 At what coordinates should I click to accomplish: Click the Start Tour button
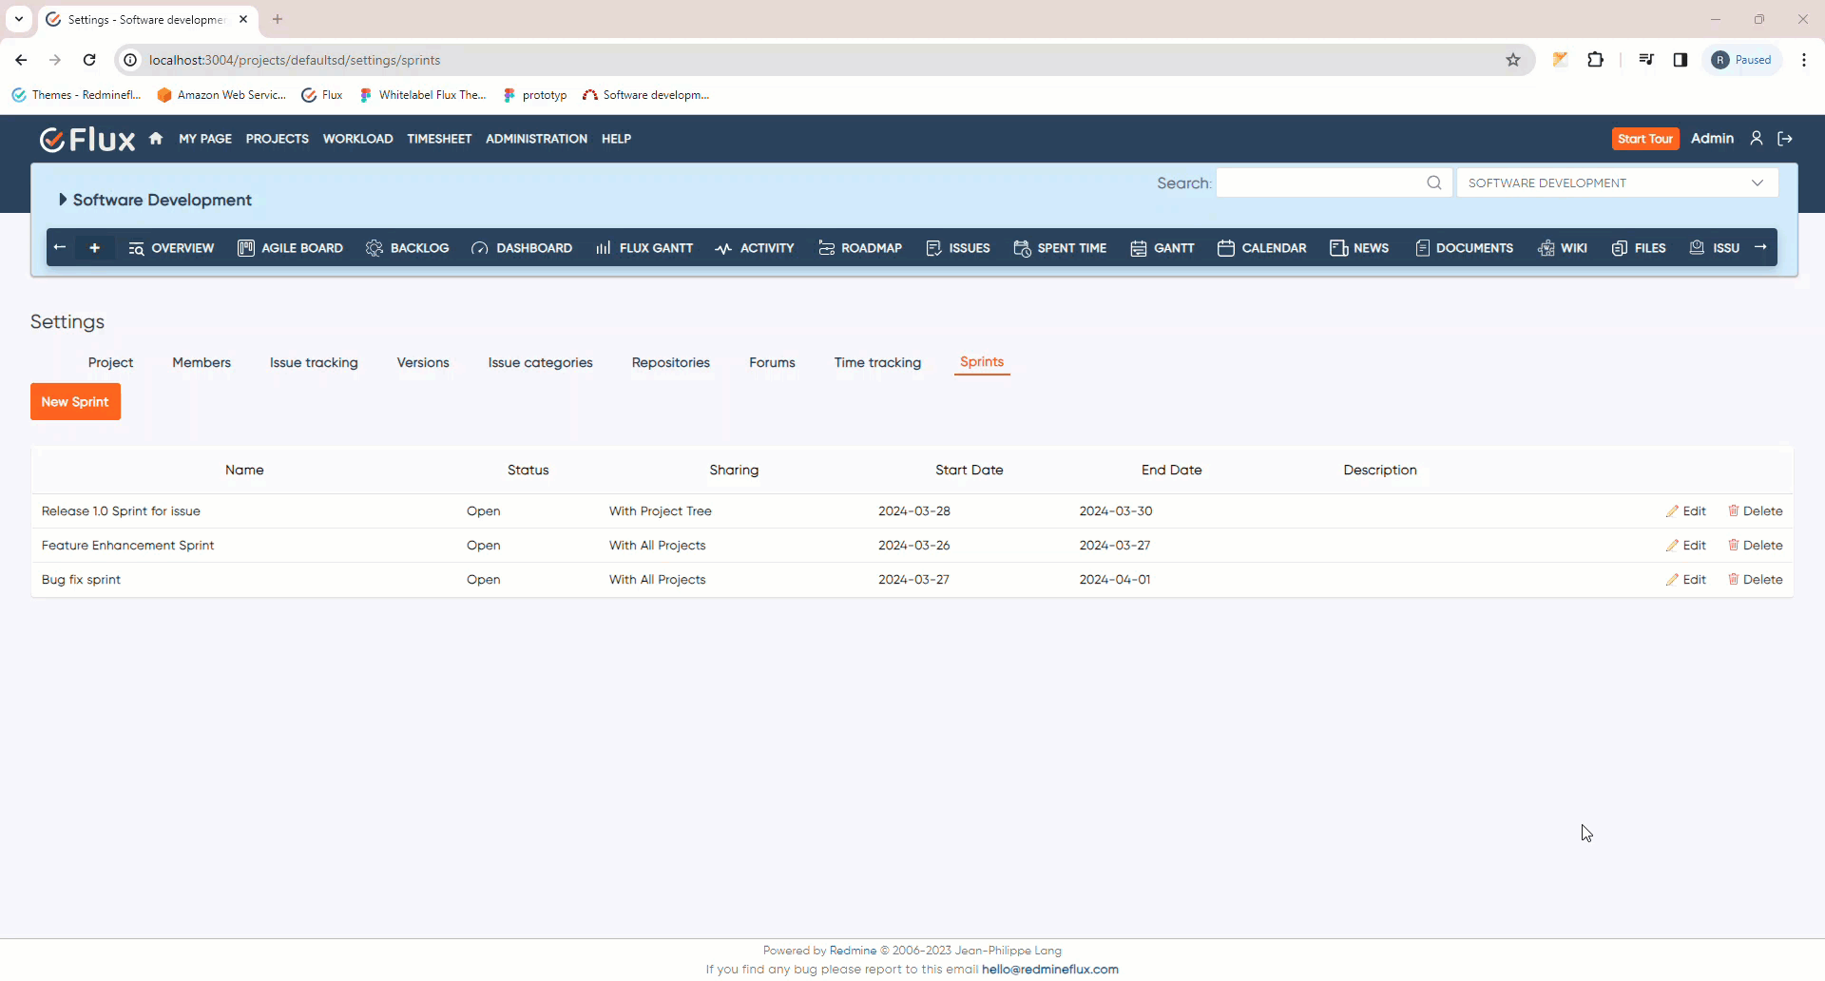coord(1644,139)
